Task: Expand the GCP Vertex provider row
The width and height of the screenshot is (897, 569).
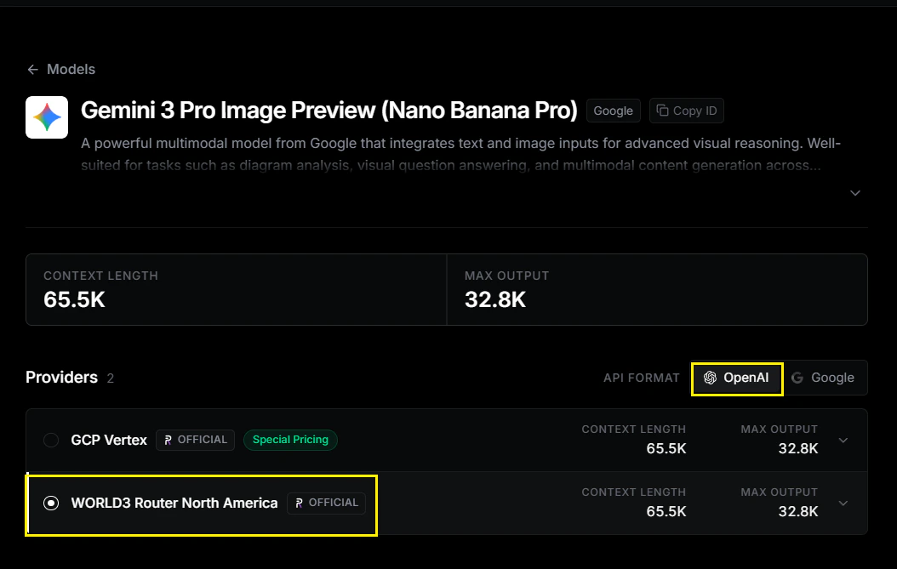Action: pos(843,440)
